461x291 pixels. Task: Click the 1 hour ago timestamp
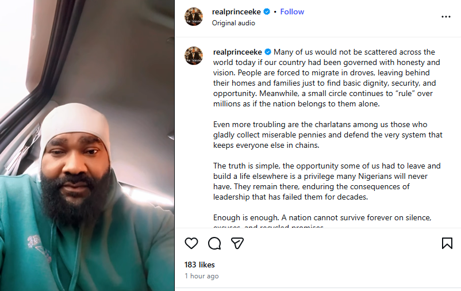pos(202,276)
